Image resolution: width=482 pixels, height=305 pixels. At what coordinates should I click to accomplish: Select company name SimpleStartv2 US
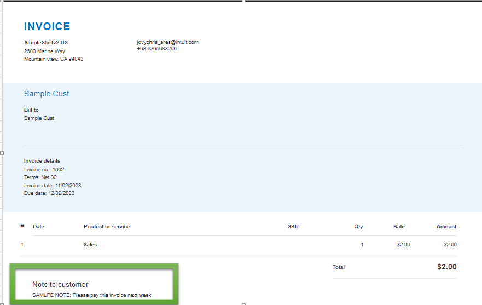click(x=46, y=43)
